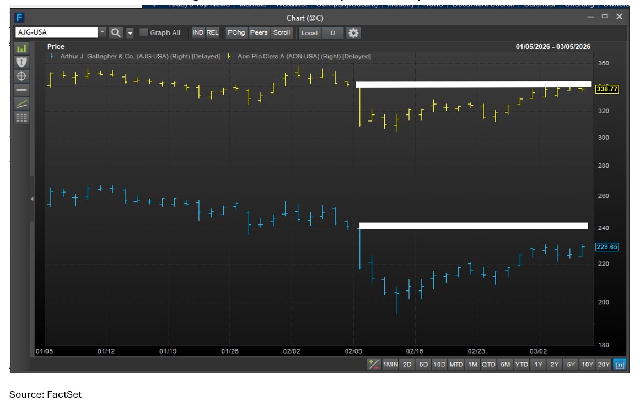Click the calendar icon next to 20Y
This screenshot has height=401, width=640.
point(619,364)
